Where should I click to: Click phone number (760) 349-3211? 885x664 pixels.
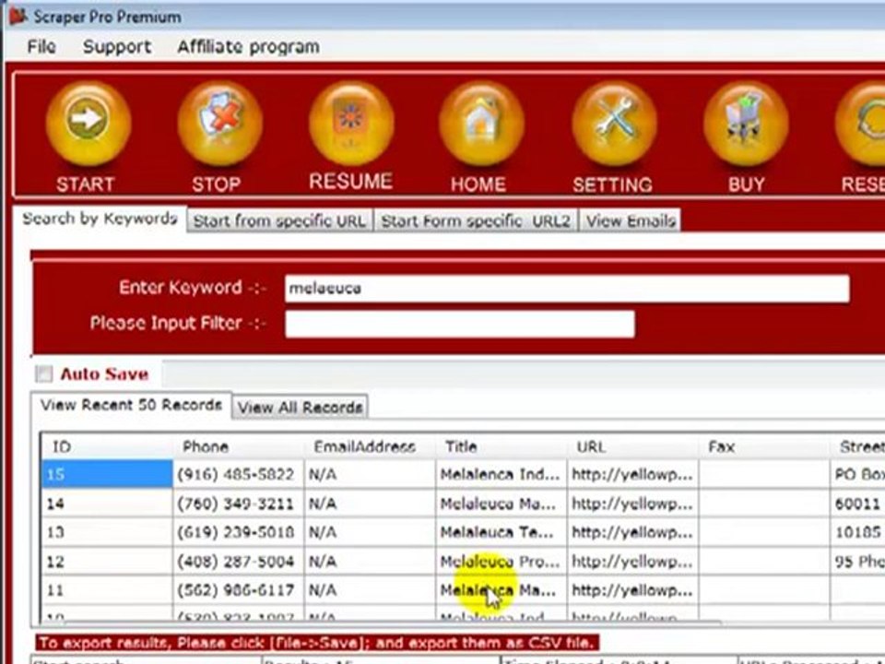236,504
